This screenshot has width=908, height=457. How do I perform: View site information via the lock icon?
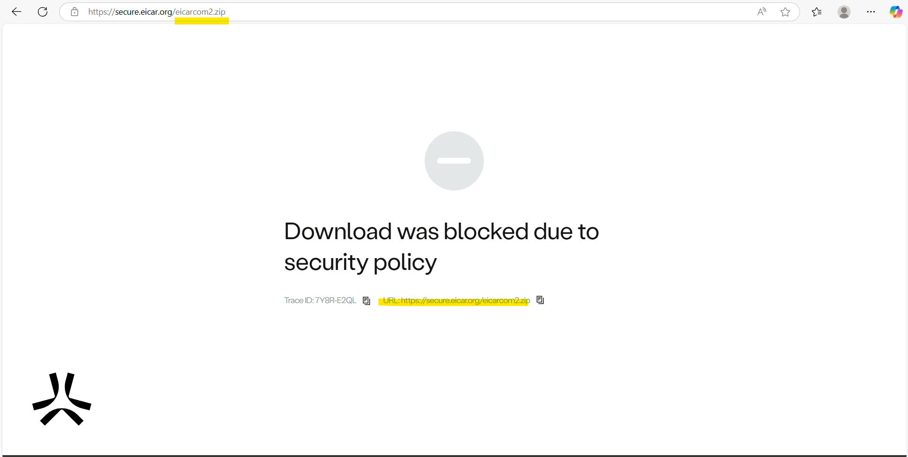pyautogui.click(x=74, y=12)
